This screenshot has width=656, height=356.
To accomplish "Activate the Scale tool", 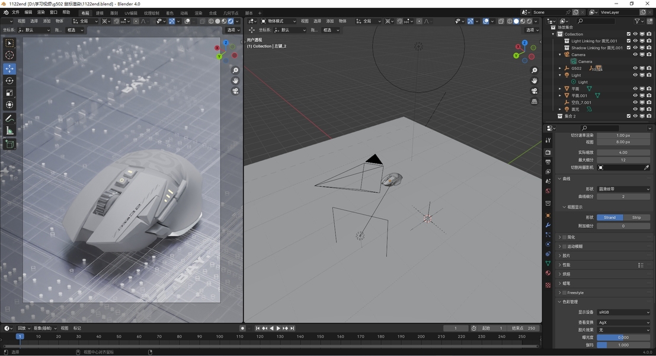I will point(9,93).
